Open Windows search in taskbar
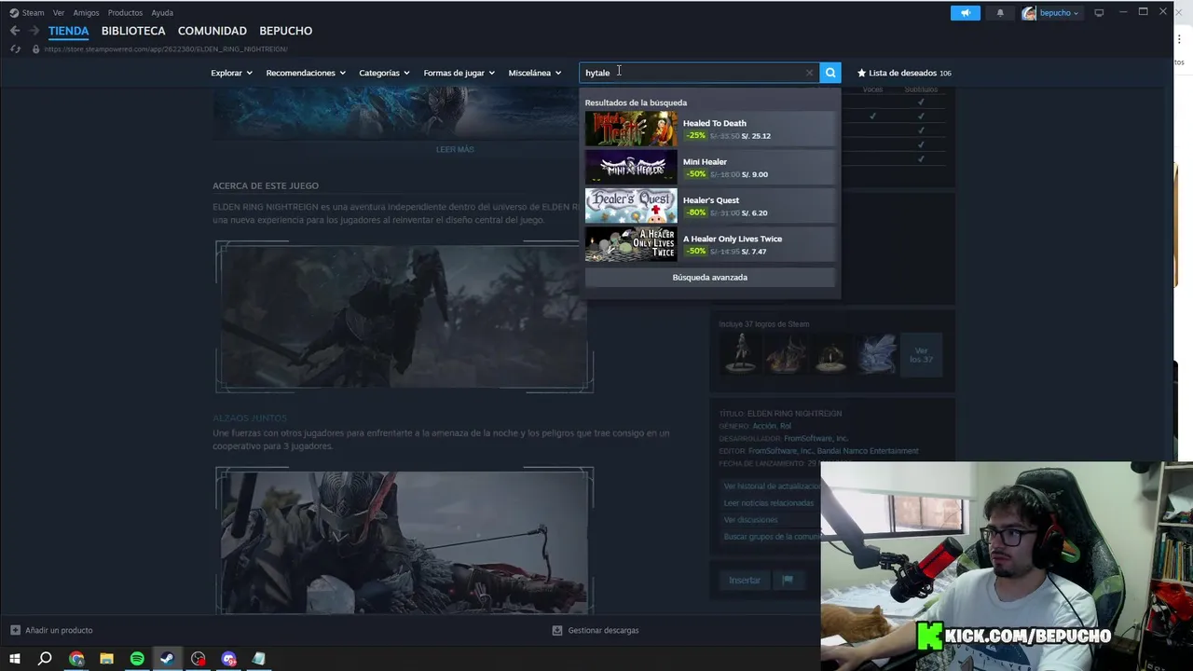The image size is (1193, 671). (45, 659)
